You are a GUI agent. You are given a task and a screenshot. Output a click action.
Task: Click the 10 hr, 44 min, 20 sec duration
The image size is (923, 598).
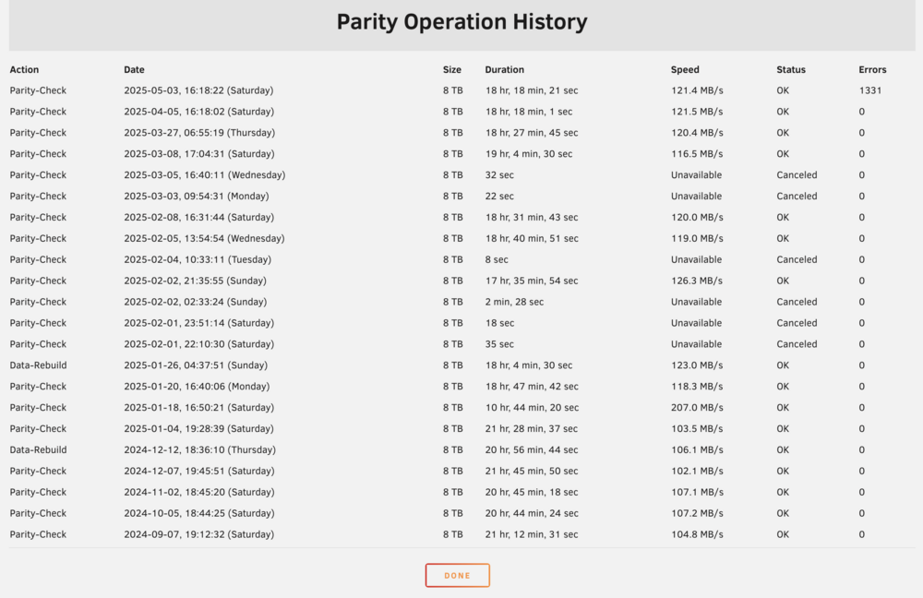532,408
